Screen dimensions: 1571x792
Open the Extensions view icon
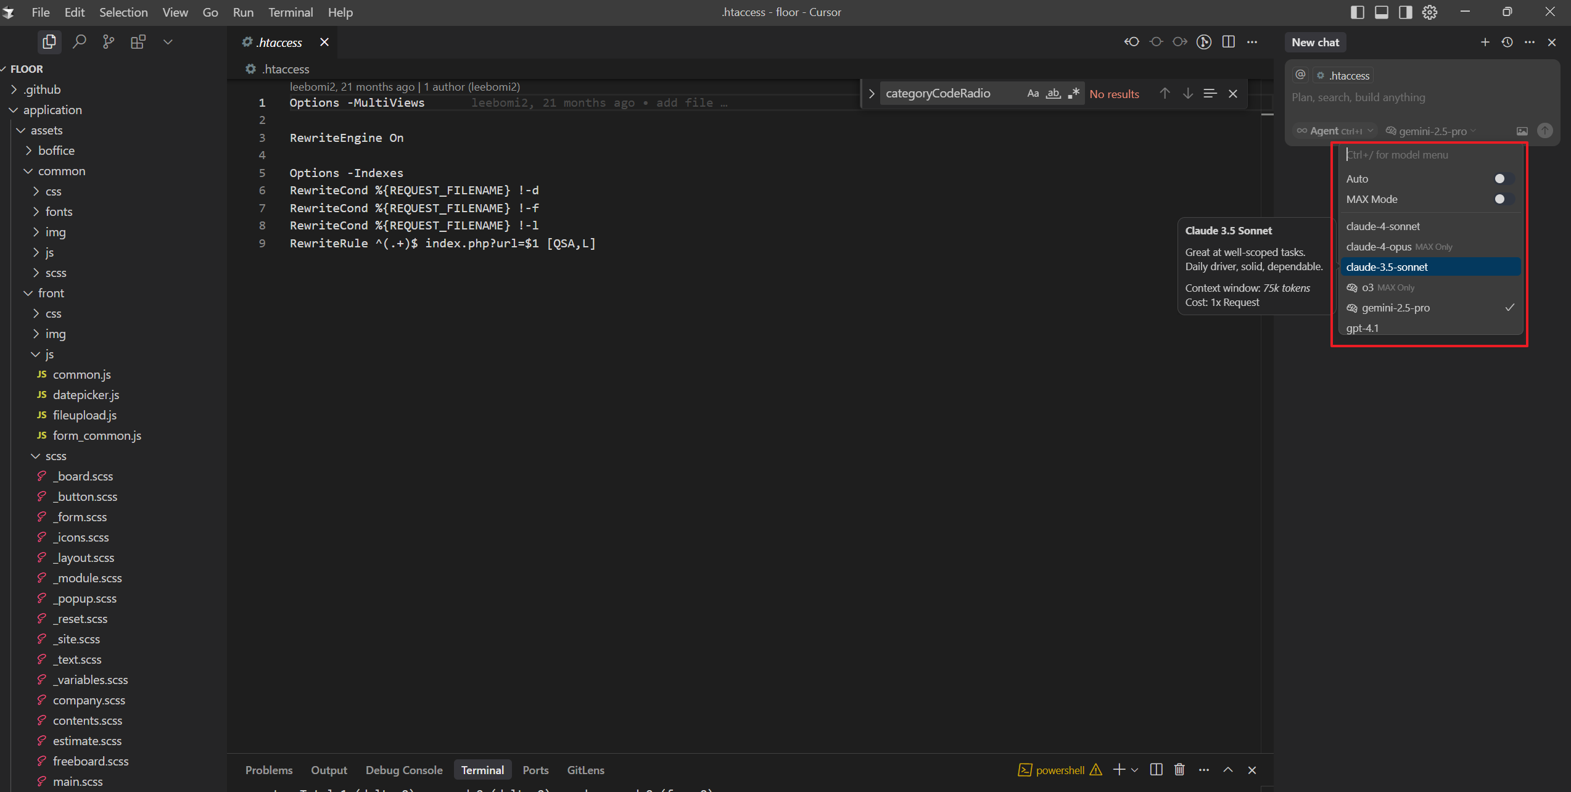point(138,42)
